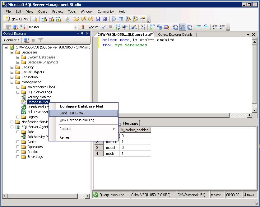Click Uncomment selected lines icon
The width and height of the screenshot is (260, 207).
(206, 27)
